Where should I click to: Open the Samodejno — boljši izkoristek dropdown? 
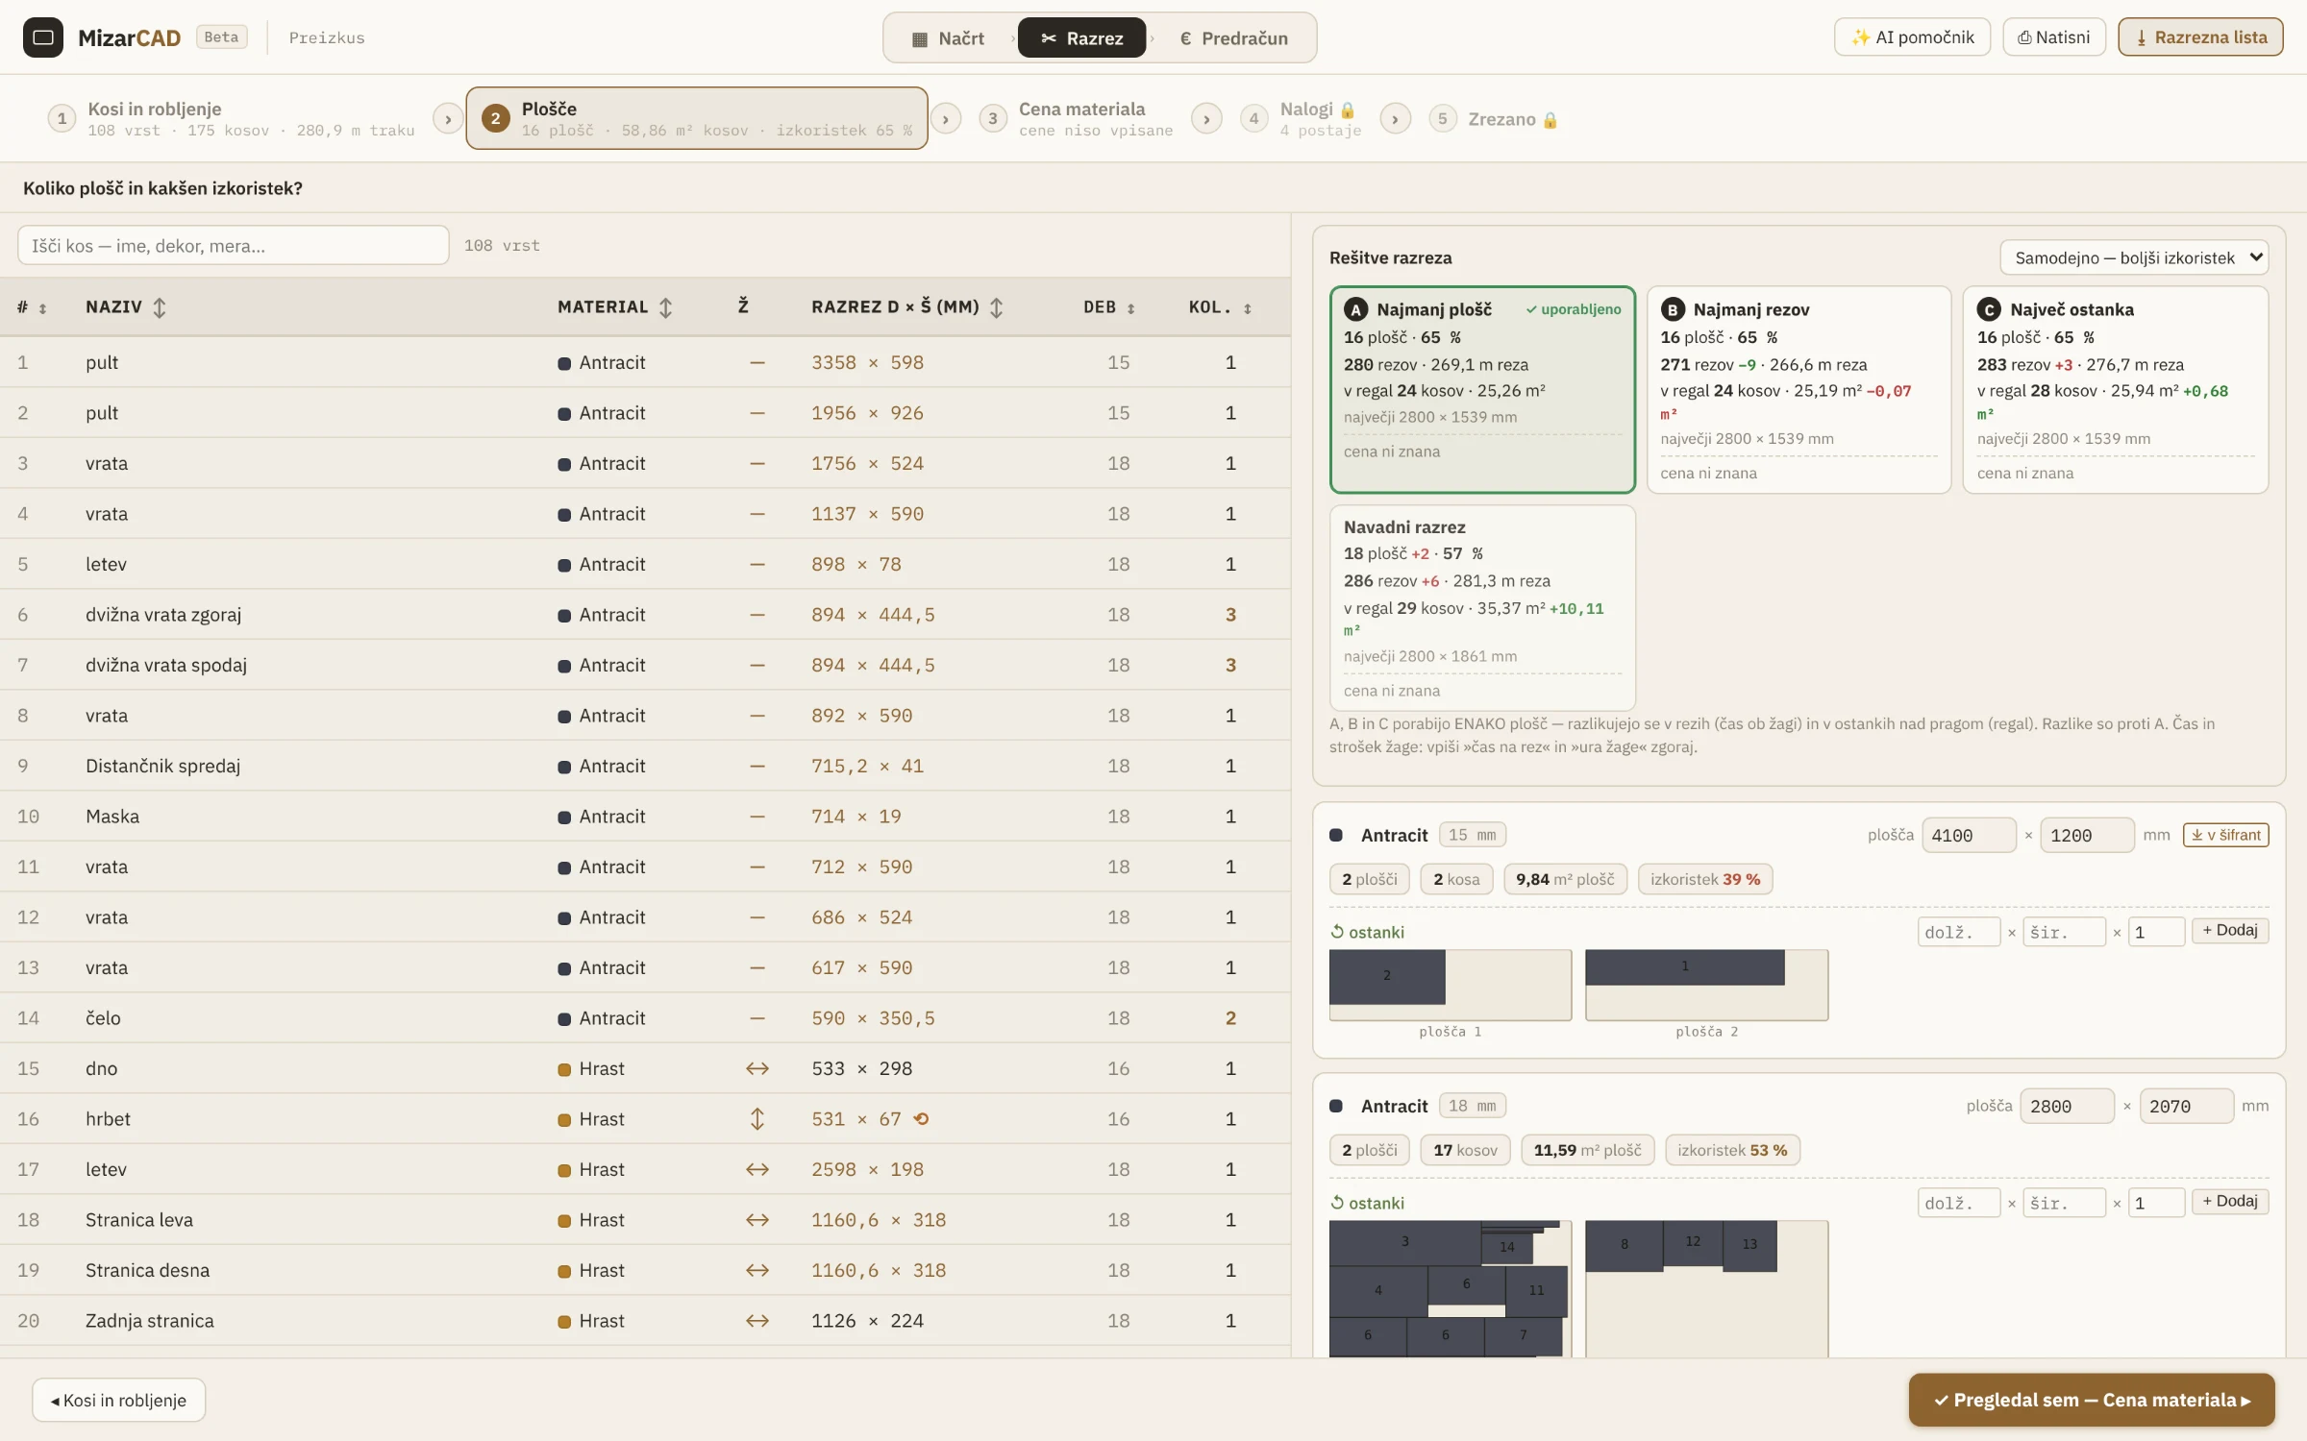(2134, 257)
